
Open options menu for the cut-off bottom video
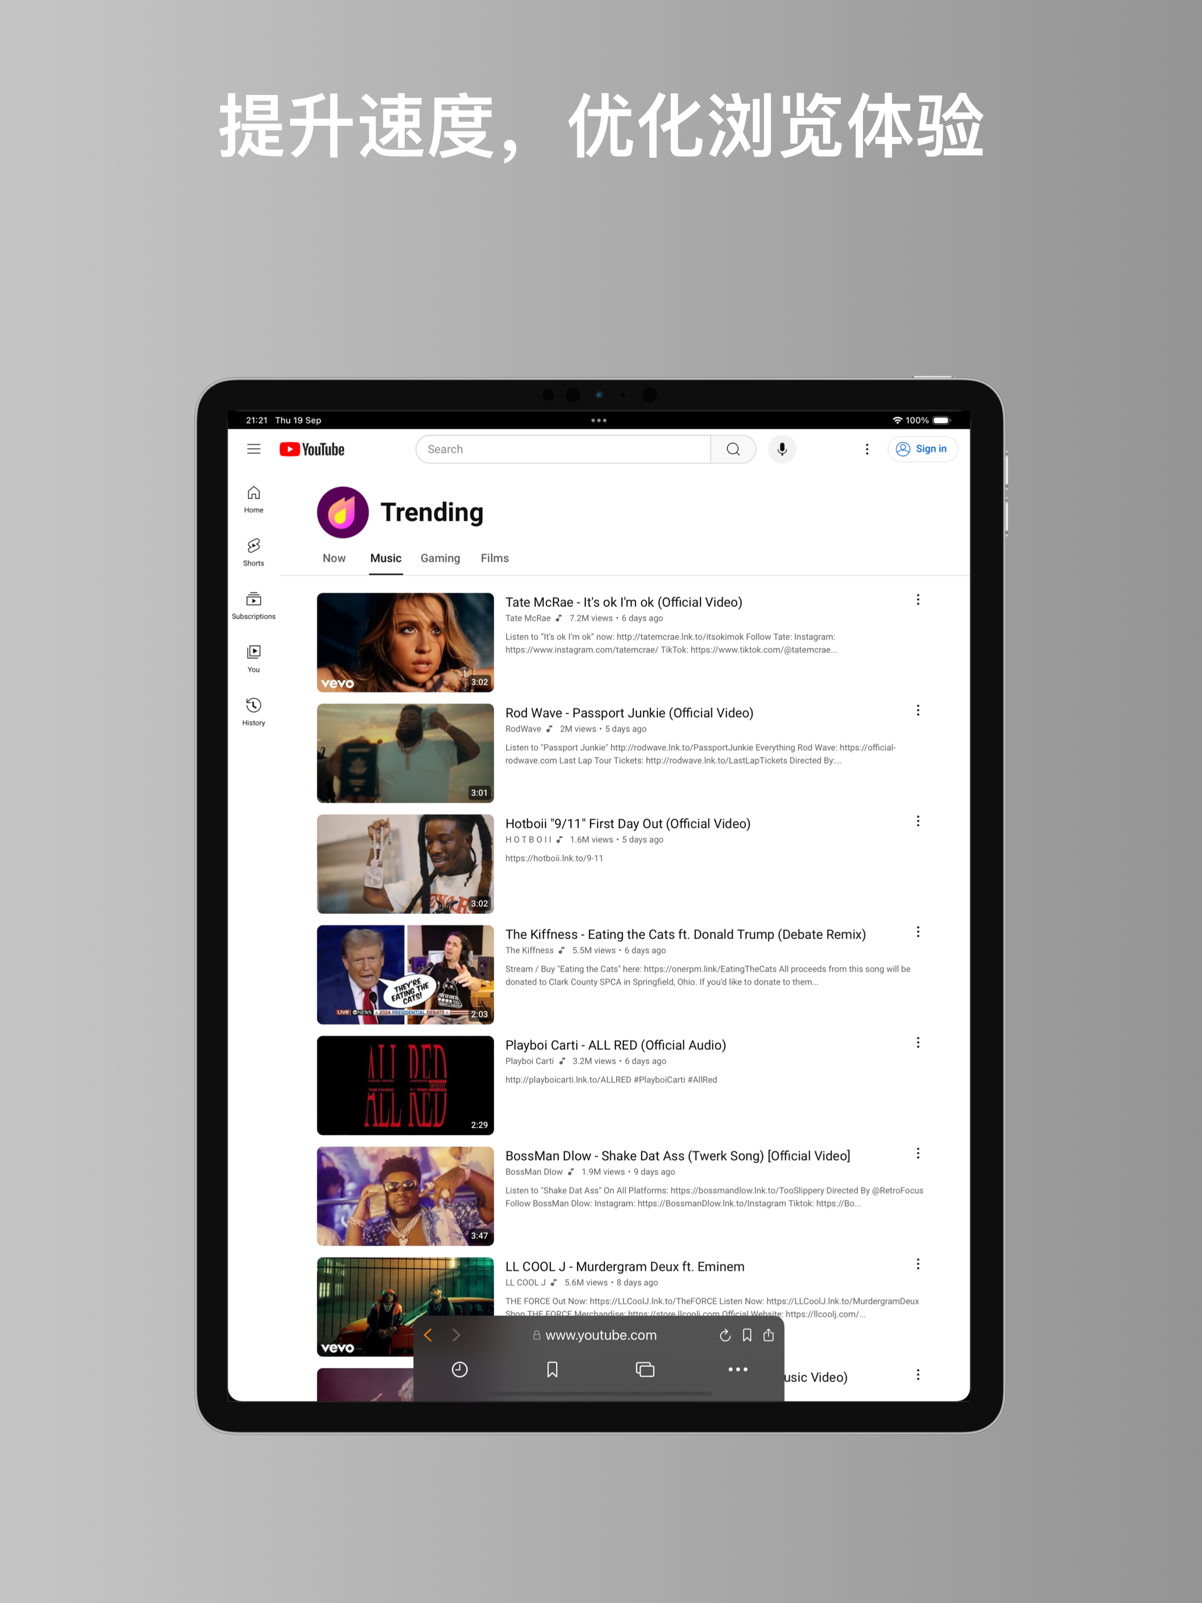pos(918,1375)
